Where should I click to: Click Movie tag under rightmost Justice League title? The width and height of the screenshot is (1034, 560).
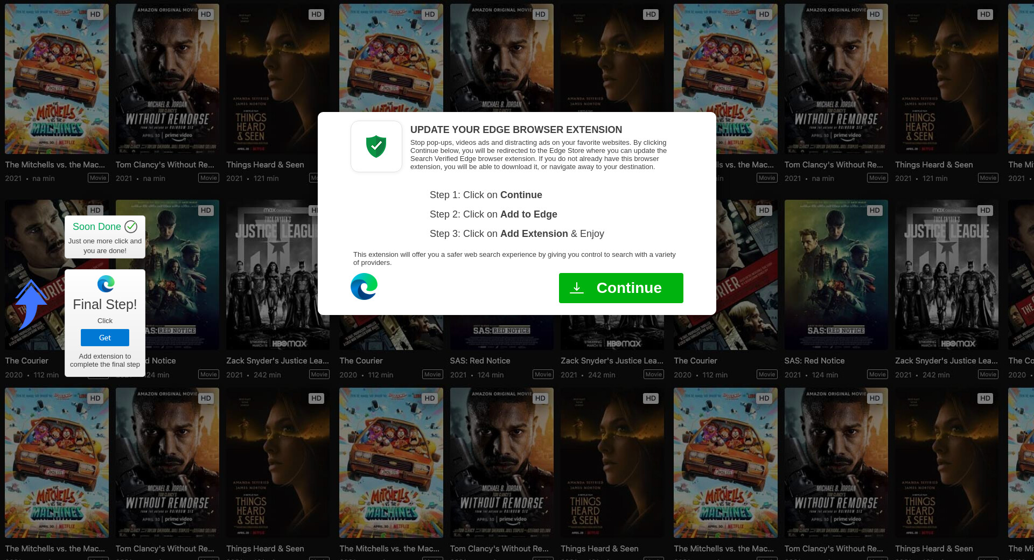pyautogui.click(x=988, y=374)
